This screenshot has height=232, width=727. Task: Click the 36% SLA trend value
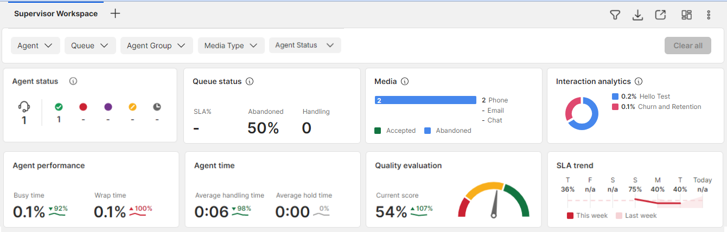567,190
